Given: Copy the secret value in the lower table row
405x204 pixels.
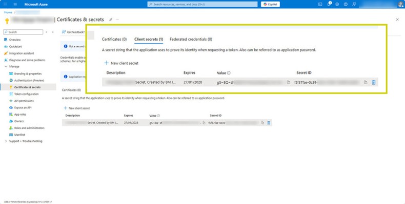Looking at the screenshot, I should [x=204, y=123].
